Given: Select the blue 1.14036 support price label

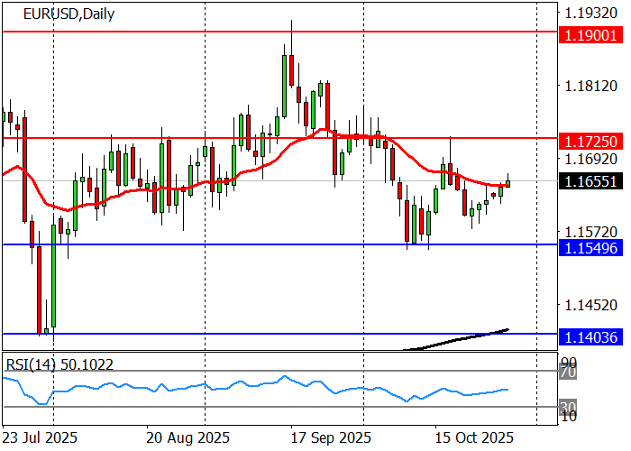Looking at the screenshot, I should (x=590, y=336).
